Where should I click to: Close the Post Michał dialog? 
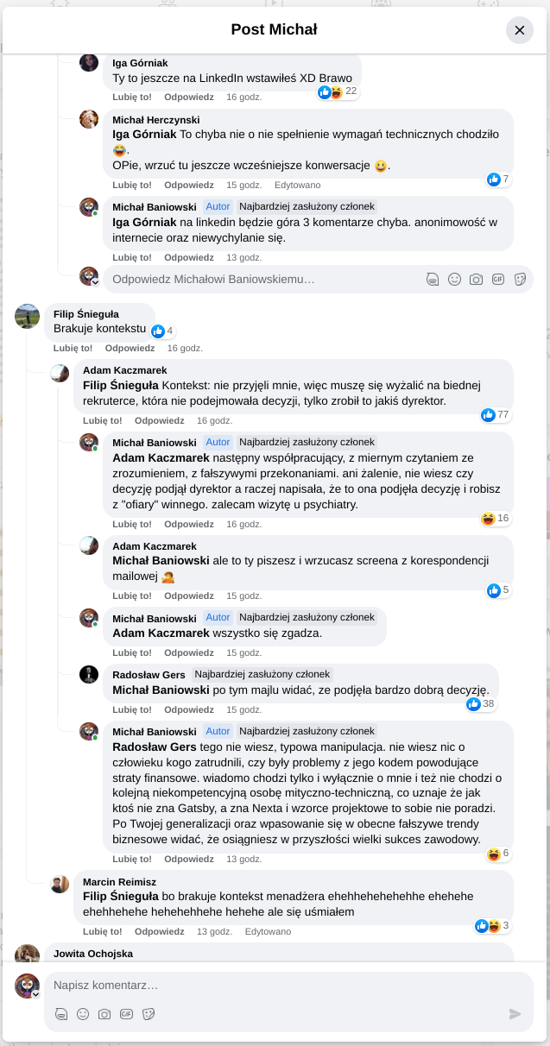pos(520,30)
